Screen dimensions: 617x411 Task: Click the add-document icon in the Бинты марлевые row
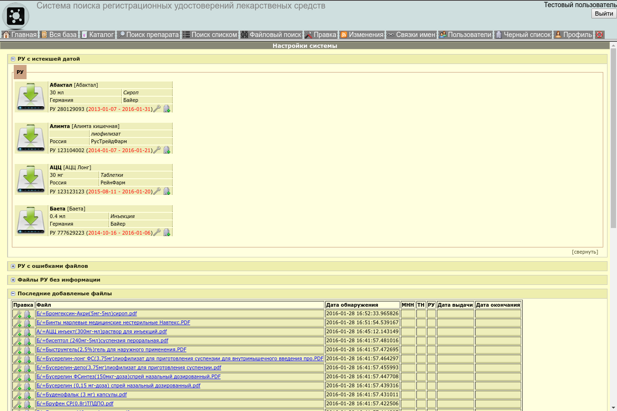tap(28, 323)
